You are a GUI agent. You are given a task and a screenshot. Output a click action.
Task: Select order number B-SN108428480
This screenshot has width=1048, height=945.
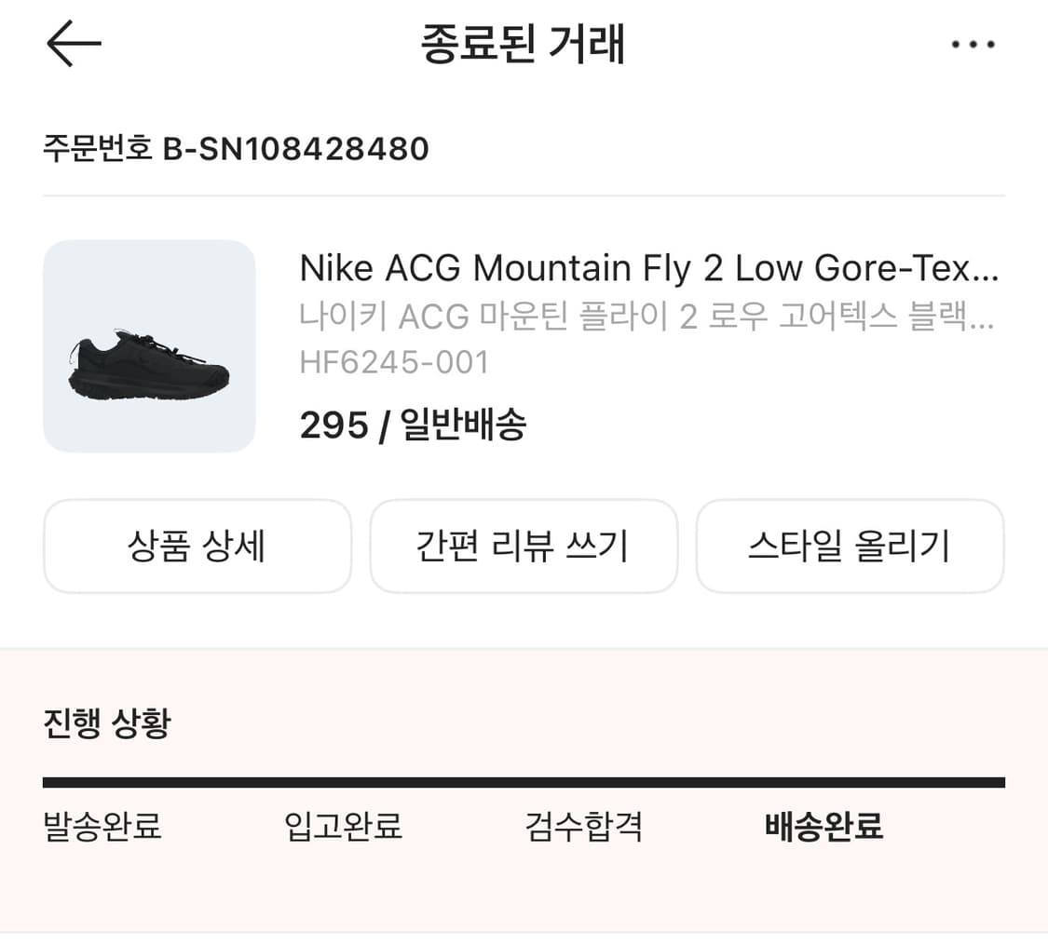[296, 149]
